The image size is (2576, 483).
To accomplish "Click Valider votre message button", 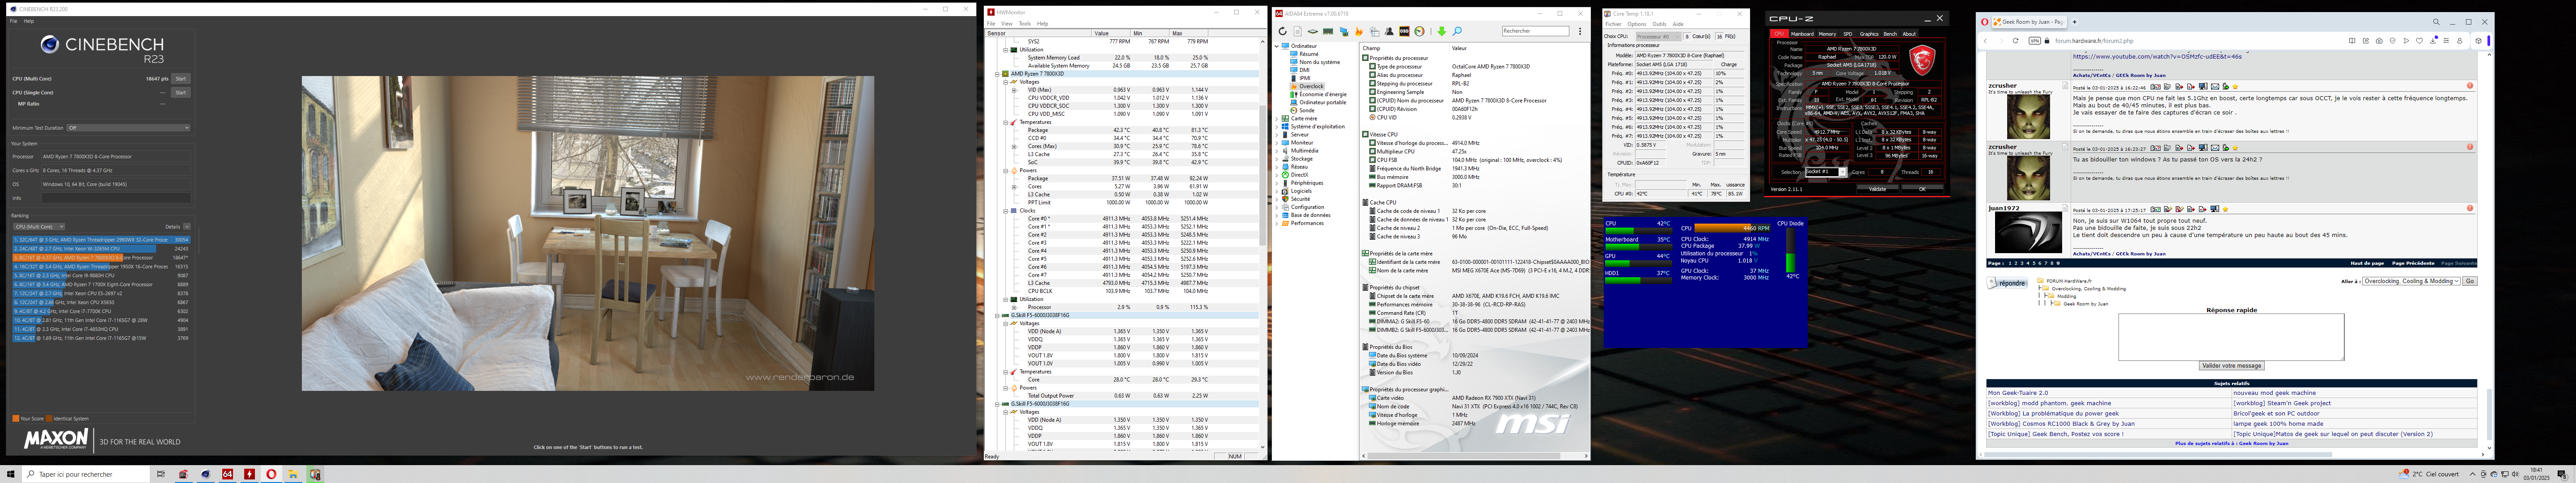I will (x=2231, y=366).
